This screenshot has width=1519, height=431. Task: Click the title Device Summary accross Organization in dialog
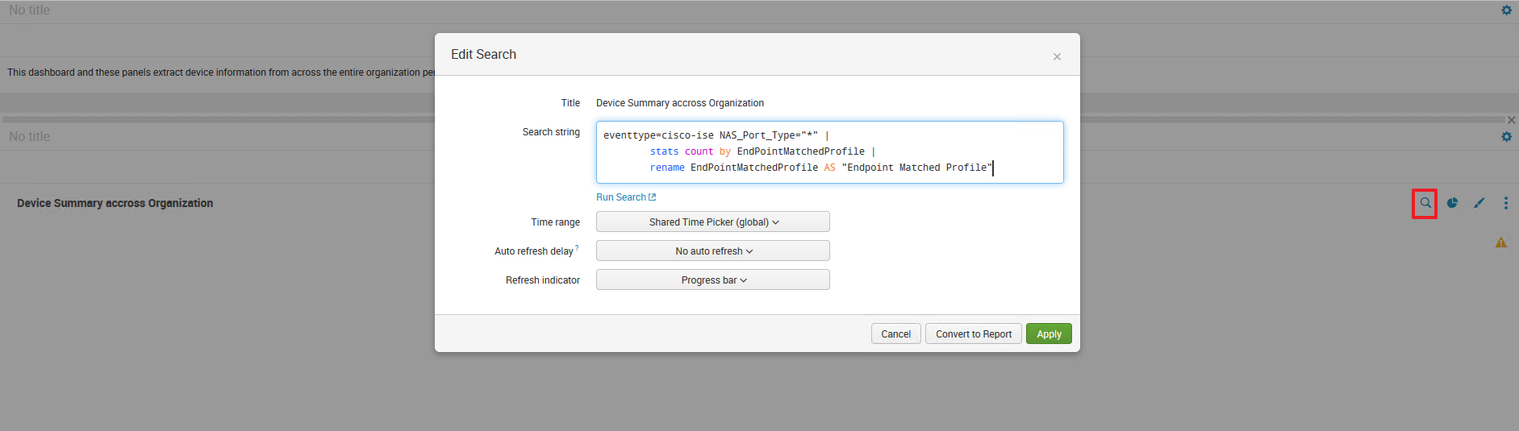tap(680, 103)
